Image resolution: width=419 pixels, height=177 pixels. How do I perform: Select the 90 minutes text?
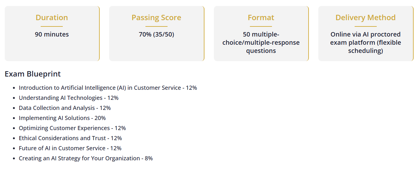point(52,34)
